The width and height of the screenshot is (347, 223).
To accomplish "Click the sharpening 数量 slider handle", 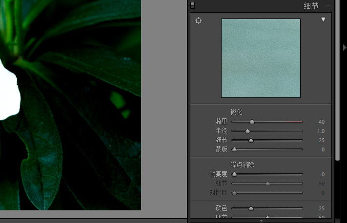I will coord(252,122).
